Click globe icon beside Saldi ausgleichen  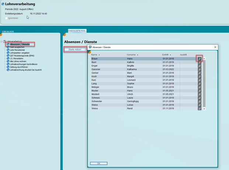(x=8, y=47)
